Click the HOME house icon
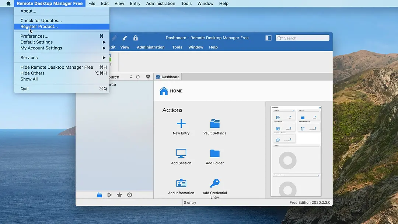 [164, 91]
